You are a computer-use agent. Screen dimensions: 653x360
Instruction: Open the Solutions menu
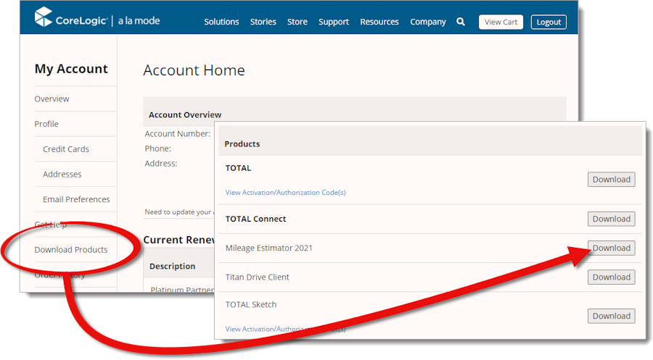click(221, 22)
